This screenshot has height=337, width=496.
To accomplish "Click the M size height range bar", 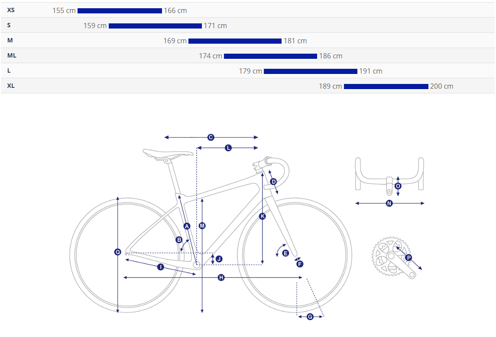I will click(x=235, y=41).
